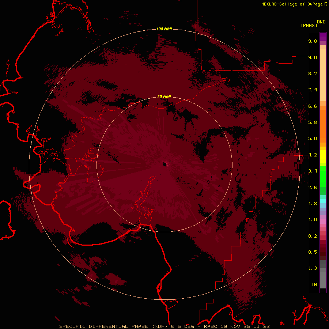The image size is (329, 329).
Task: Pick the pink segment of the color bar
Action: click(323, 221)
